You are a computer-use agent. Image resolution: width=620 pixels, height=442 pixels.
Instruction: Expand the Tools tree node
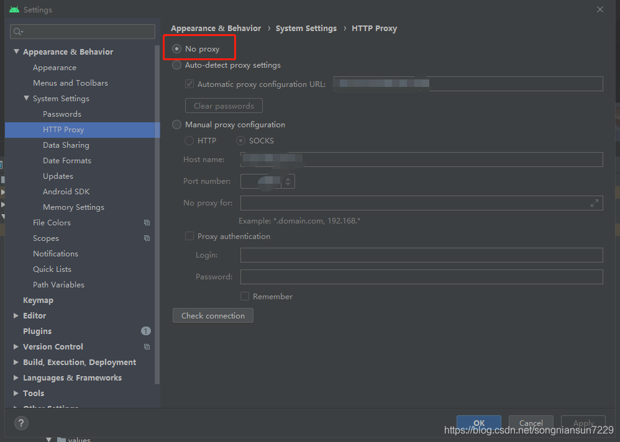(16, 394)
